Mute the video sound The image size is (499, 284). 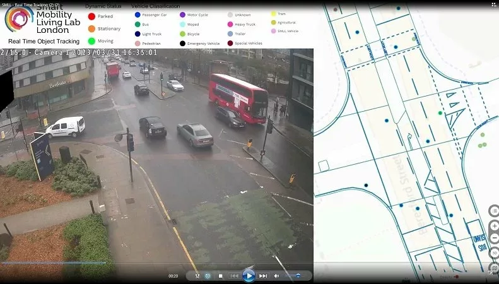[x=276, y=276]
